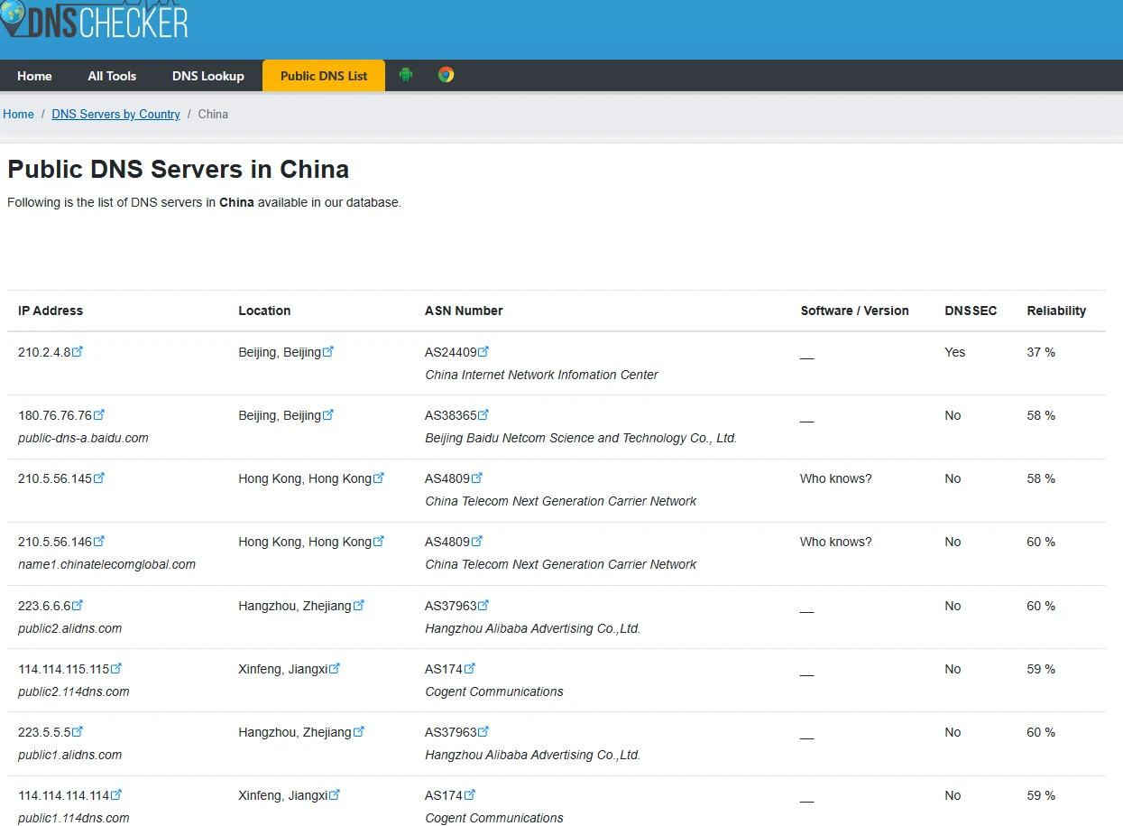This screenshot has height=826, width=1123.
Task: Click the Chrome extension icon in navbar
Action: pyautogui.click(x=446, y=76)
